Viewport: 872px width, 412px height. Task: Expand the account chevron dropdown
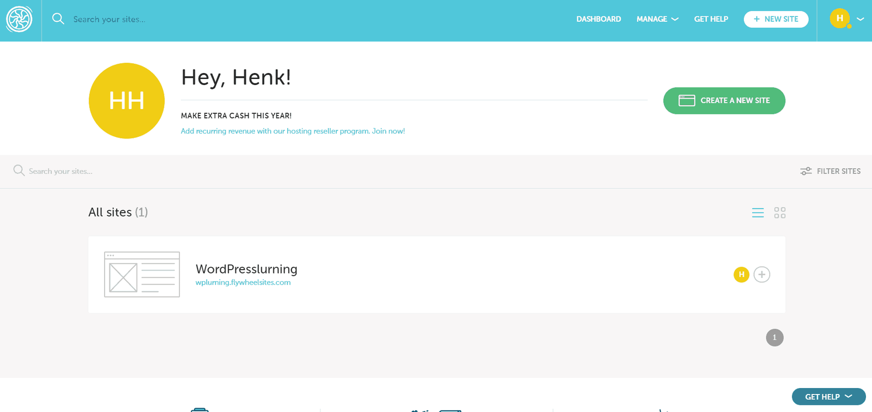tap(860, 19)
